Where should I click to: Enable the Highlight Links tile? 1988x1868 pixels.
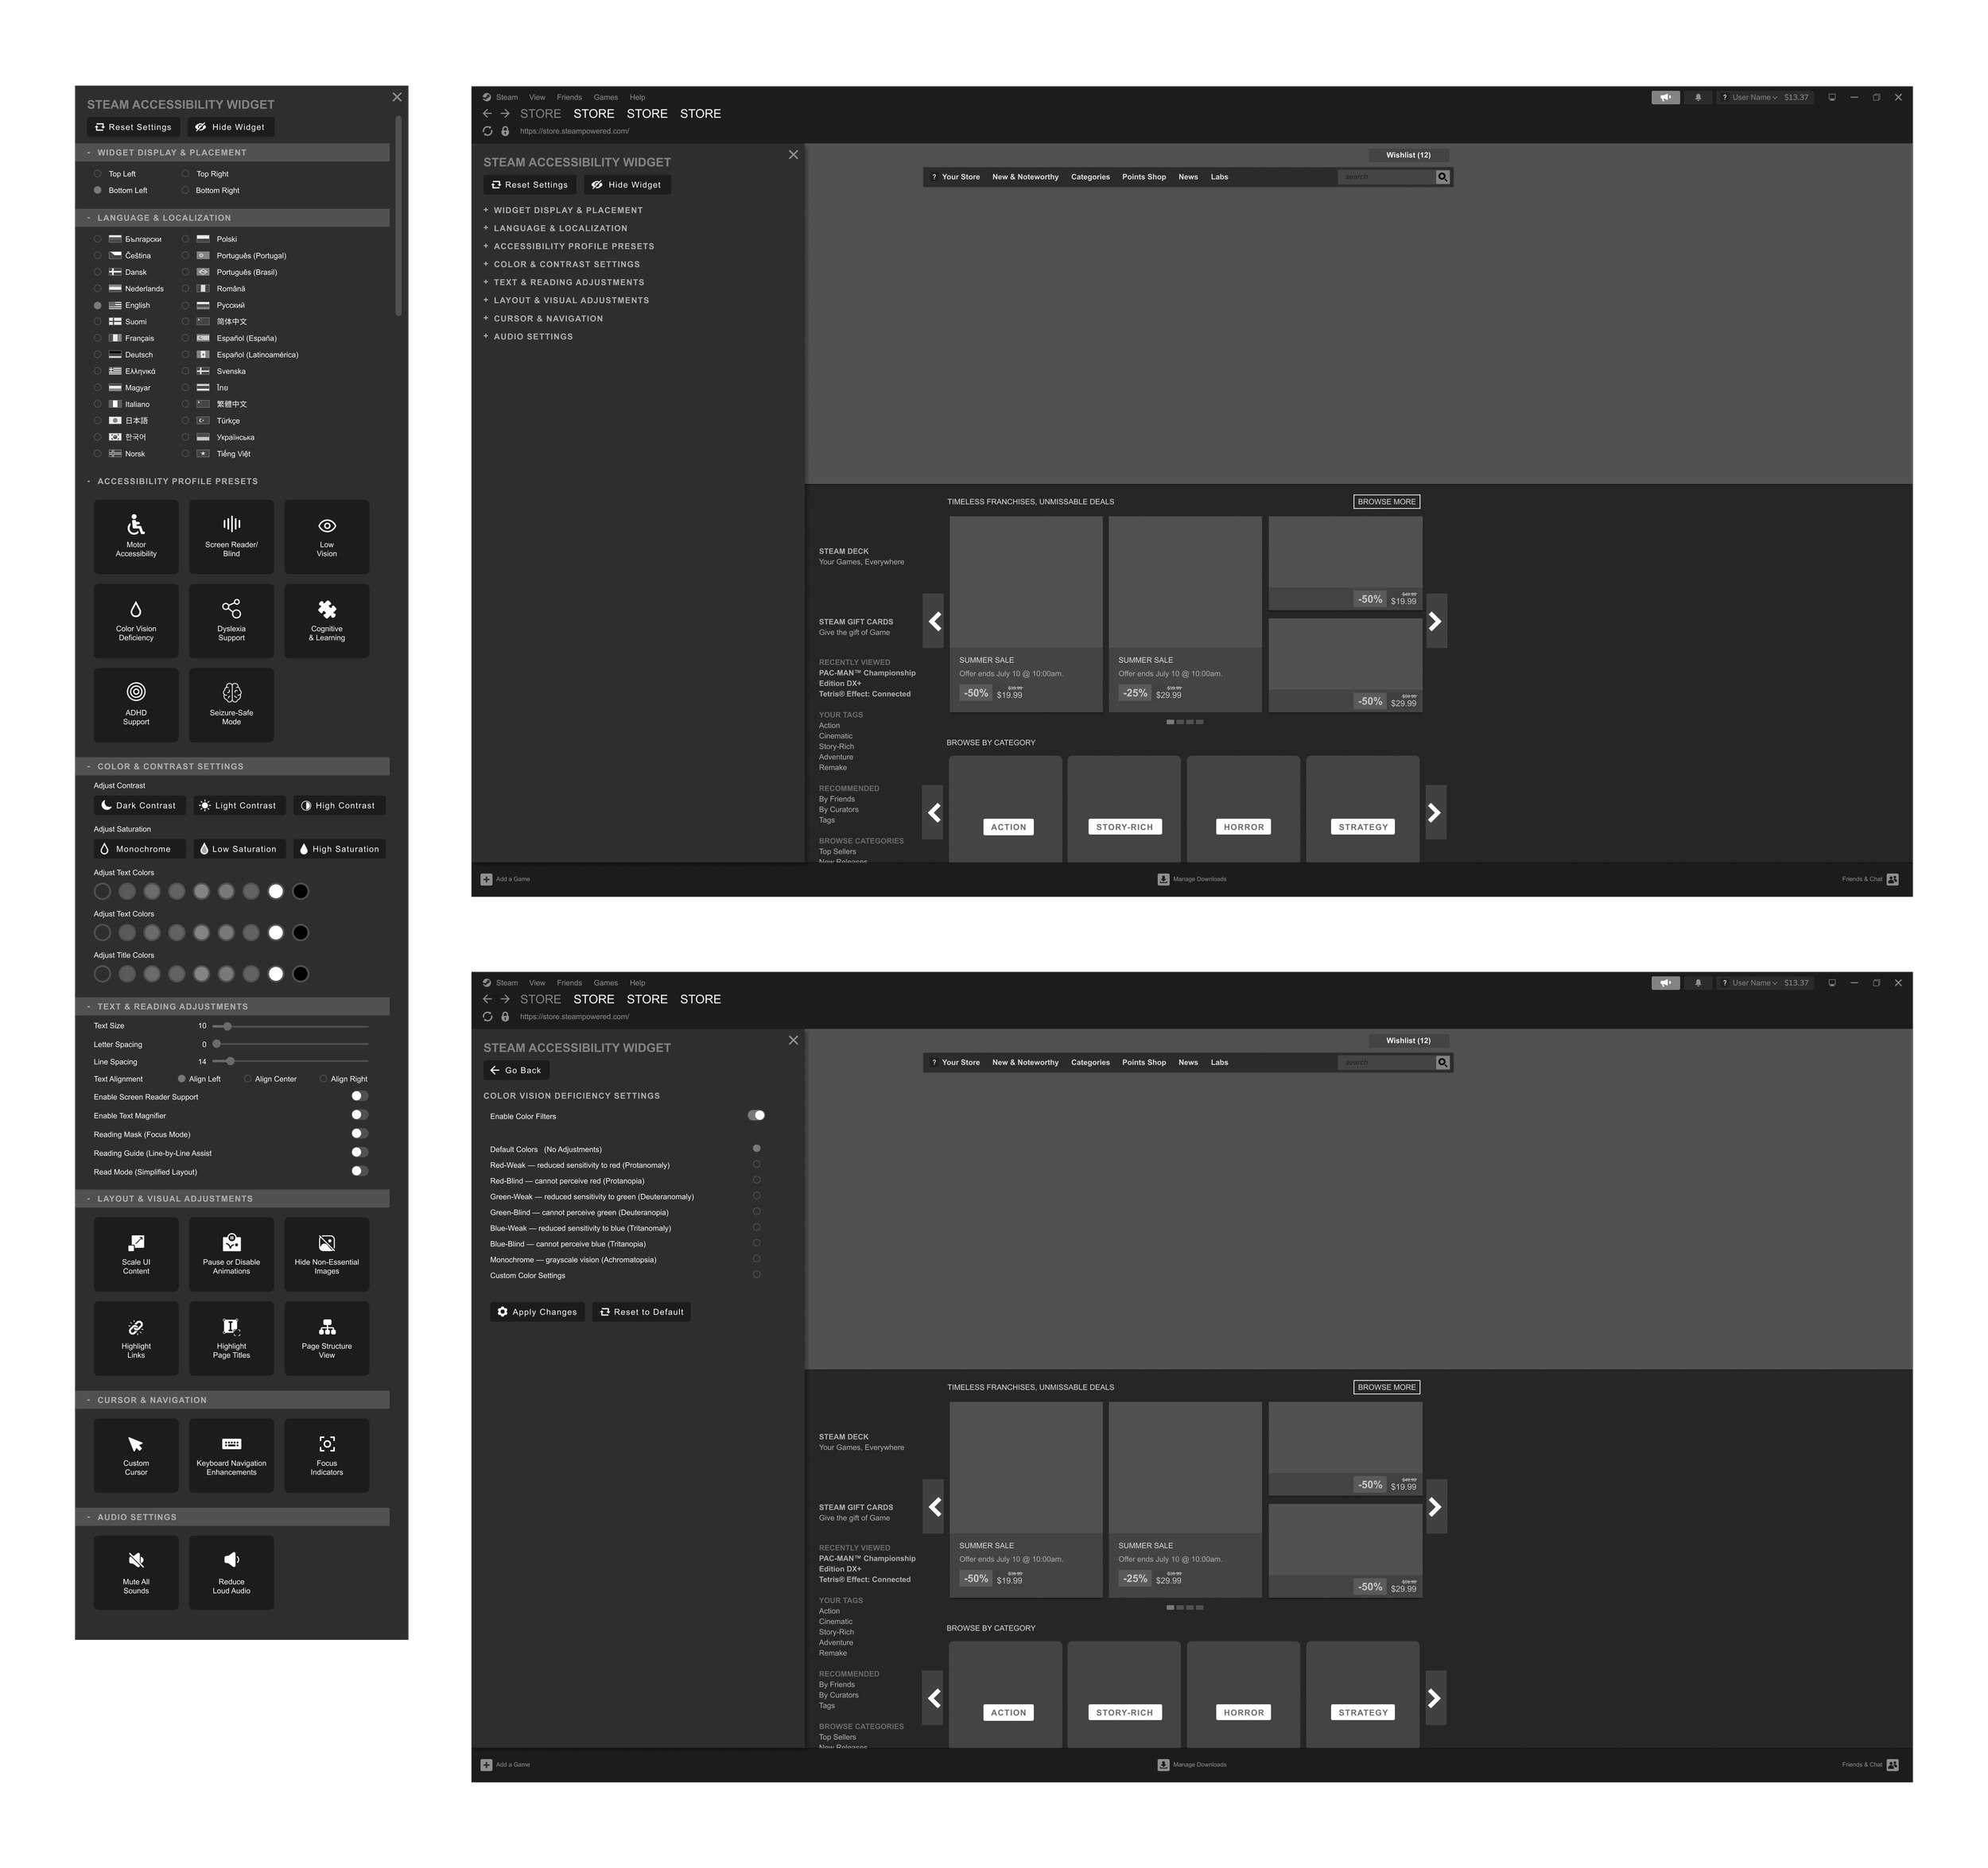(x=136, y=1339)
